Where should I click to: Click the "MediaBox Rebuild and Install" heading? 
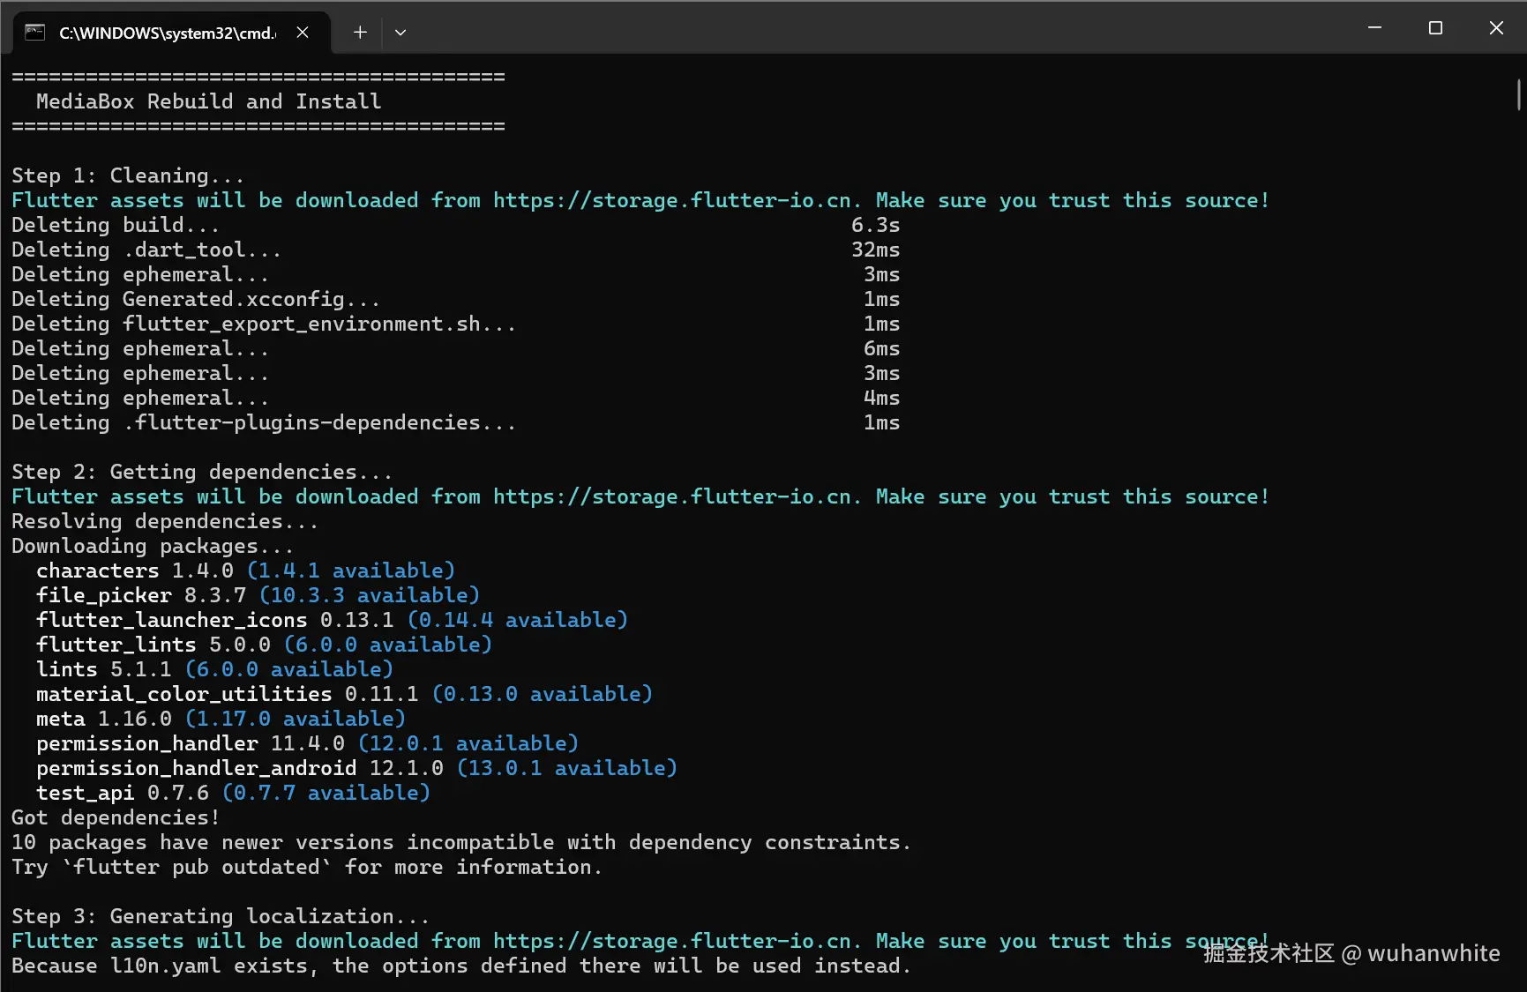[208, 101]
